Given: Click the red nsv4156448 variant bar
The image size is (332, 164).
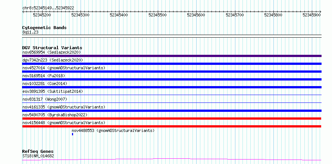Looking at the screenshot, I should (172, 126).
